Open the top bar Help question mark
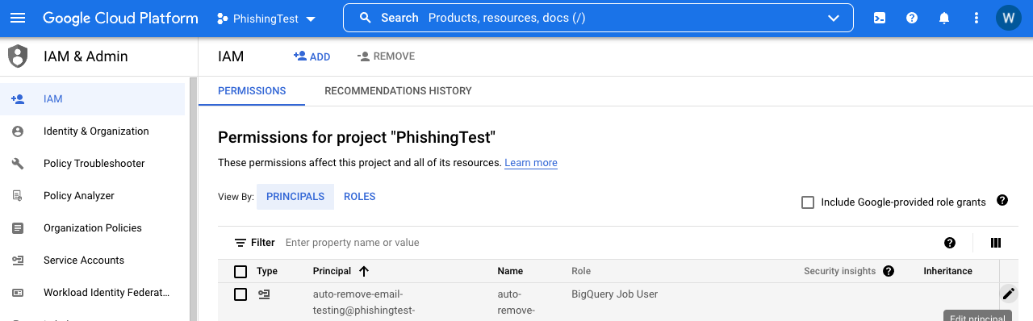The height and width of the screenshot is (321, 1033). point(912,18)
